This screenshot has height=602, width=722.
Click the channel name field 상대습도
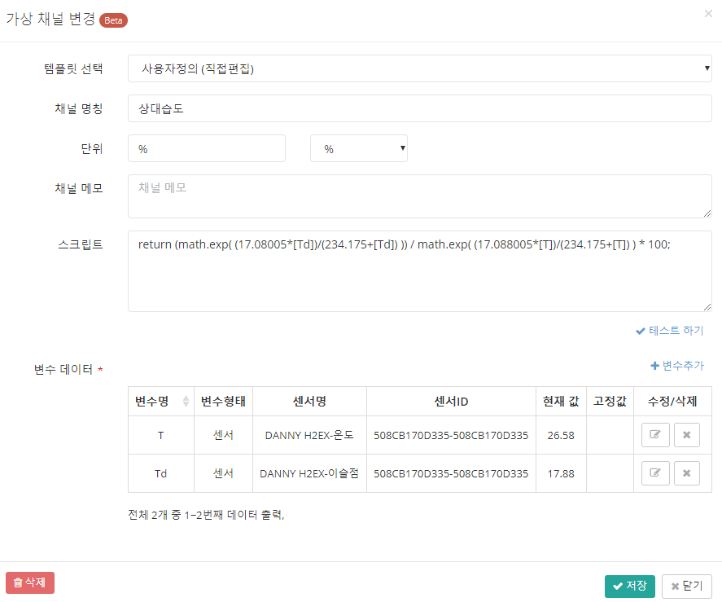(419, 109)
